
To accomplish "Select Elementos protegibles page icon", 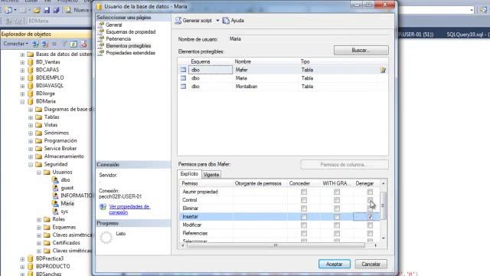I will point(100,46).
